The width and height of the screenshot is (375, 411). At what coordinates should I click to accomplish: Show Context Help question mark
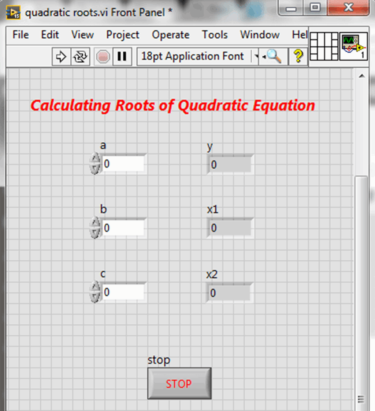(298, 56)
